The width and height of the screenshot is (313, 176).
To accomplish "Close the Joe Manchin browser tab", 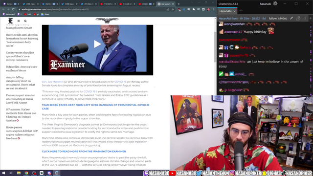I will click(173, 4).
